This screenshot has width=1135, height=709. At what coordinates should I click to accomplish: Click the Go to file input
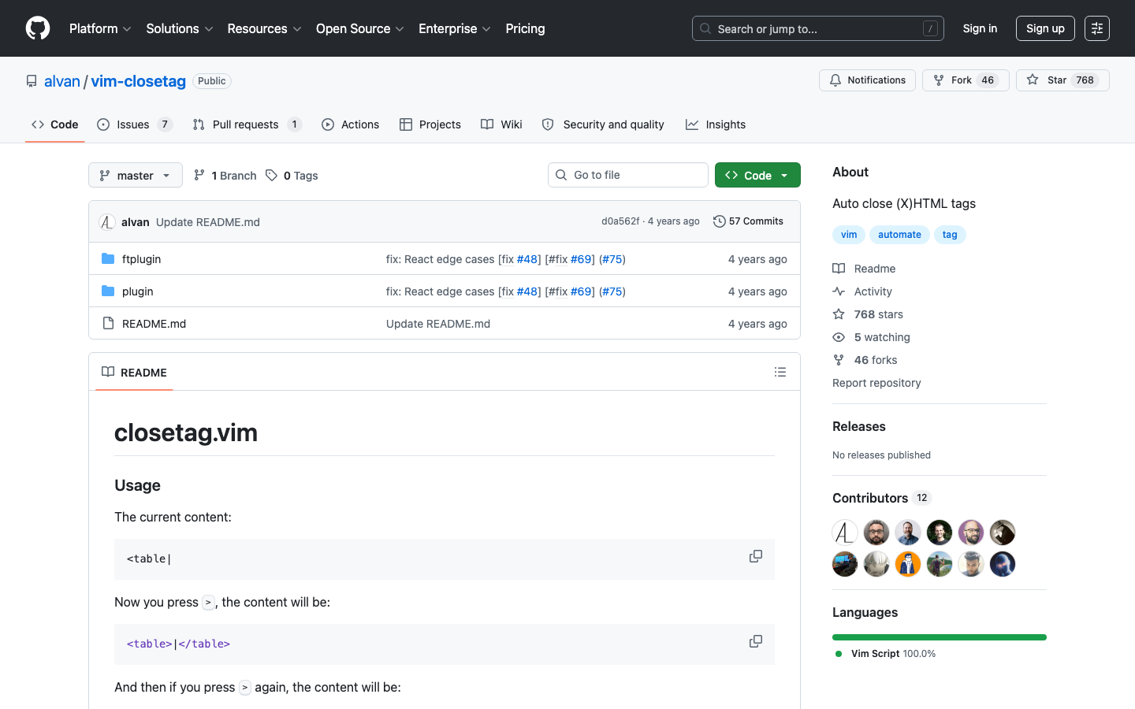point(628,175)
